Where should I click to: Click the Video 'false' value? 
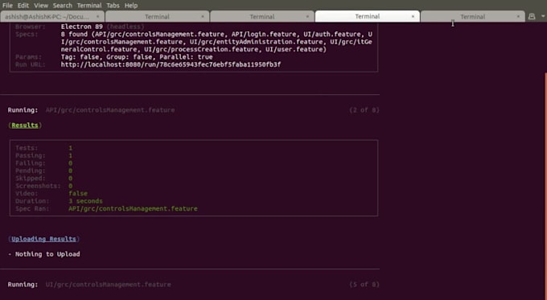[x=78, y=193]
